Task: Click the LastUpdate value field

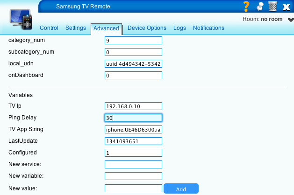Action: (x=133, y=141)
